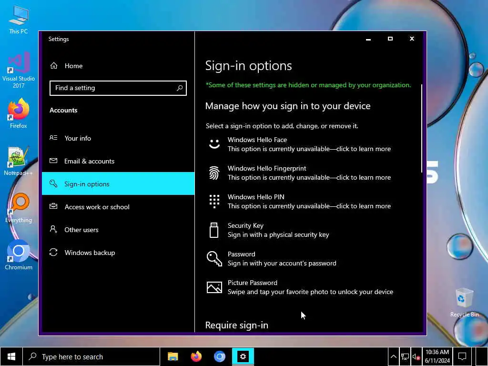Select Chromium desktop shortcut
Image resolution: width=488 pixels, height=366 pixels.
pyautogui.click(x=19, y=255)
